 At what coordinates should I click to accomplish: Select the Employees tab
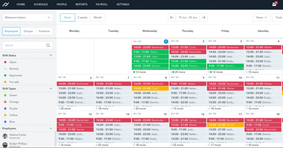click(11, 31)
